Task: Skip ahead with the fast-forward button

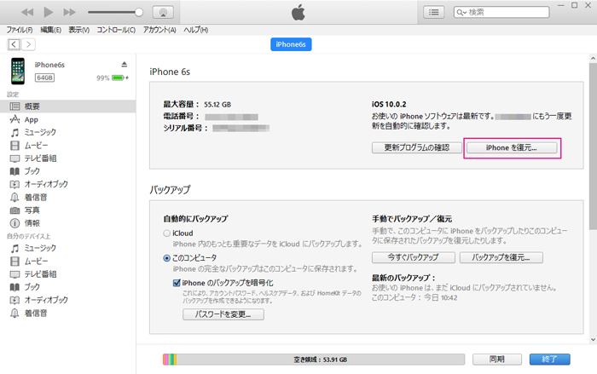Action: (69, 12)
